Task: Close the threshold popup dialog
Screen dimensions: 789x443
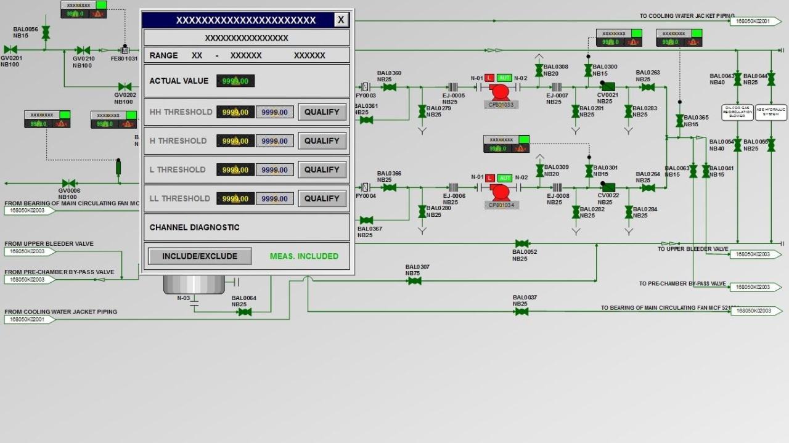Action: coord(341,20)
